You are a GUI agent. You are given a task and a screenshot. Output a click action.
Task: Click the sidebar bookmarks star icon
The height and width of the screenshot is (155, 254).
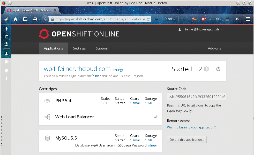(x=6, y=37)
